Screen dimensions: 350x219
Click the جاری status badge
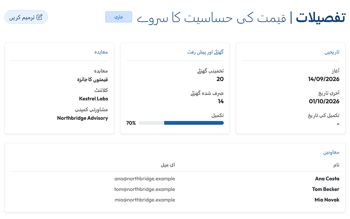click(x=119, y=17)
